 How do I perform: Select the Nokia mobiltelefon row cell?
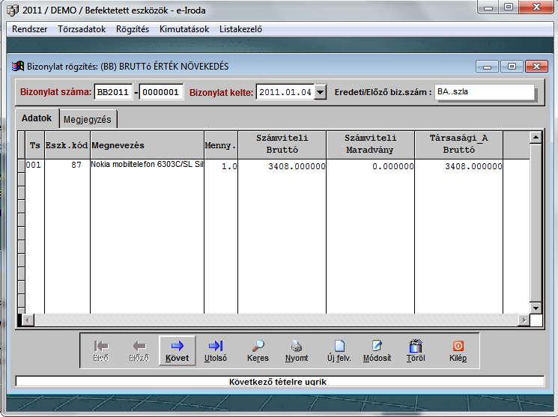147,165
